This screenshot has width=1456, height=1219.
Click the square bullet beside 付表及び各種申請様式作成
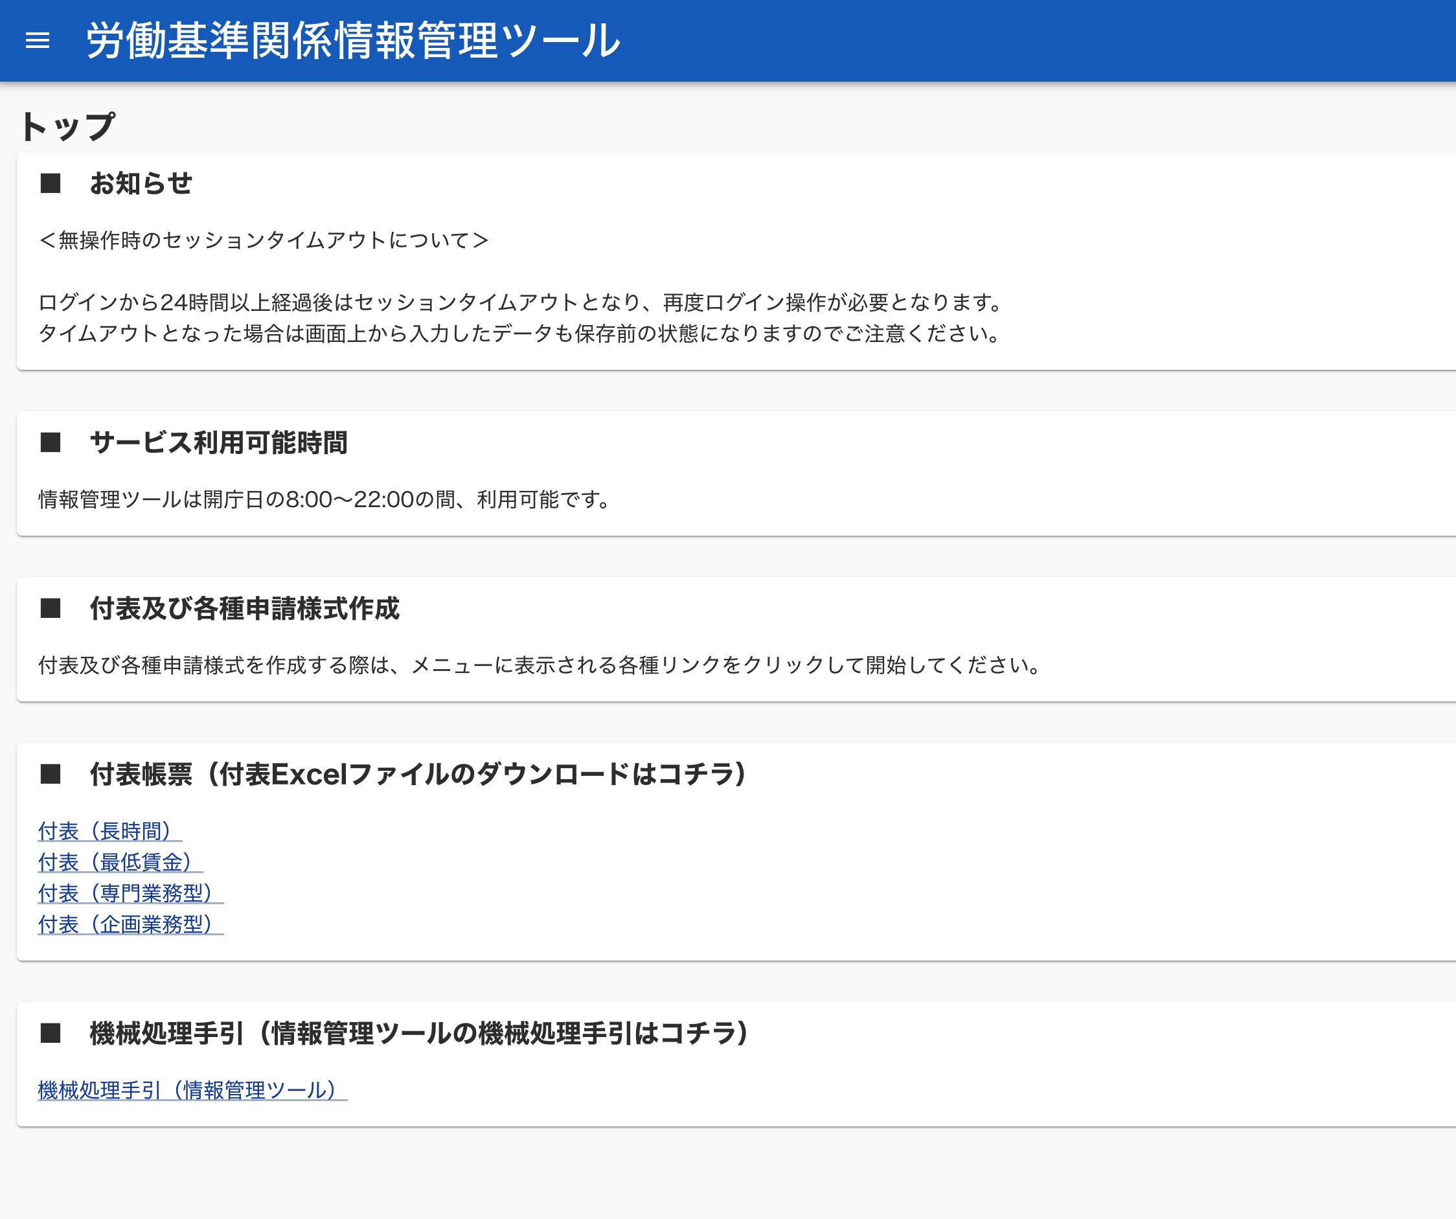[x=51, y=608]
